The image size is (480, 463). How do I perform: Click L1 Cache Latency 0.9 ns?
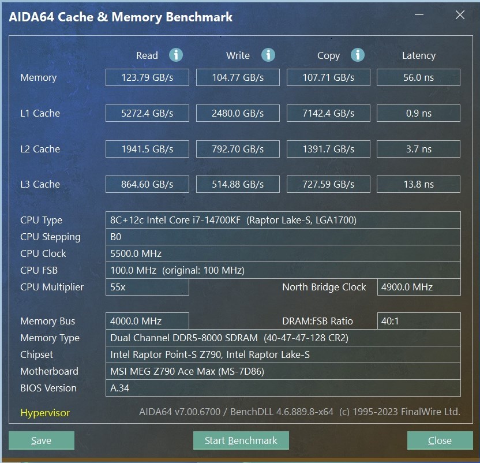coord(418,113)
